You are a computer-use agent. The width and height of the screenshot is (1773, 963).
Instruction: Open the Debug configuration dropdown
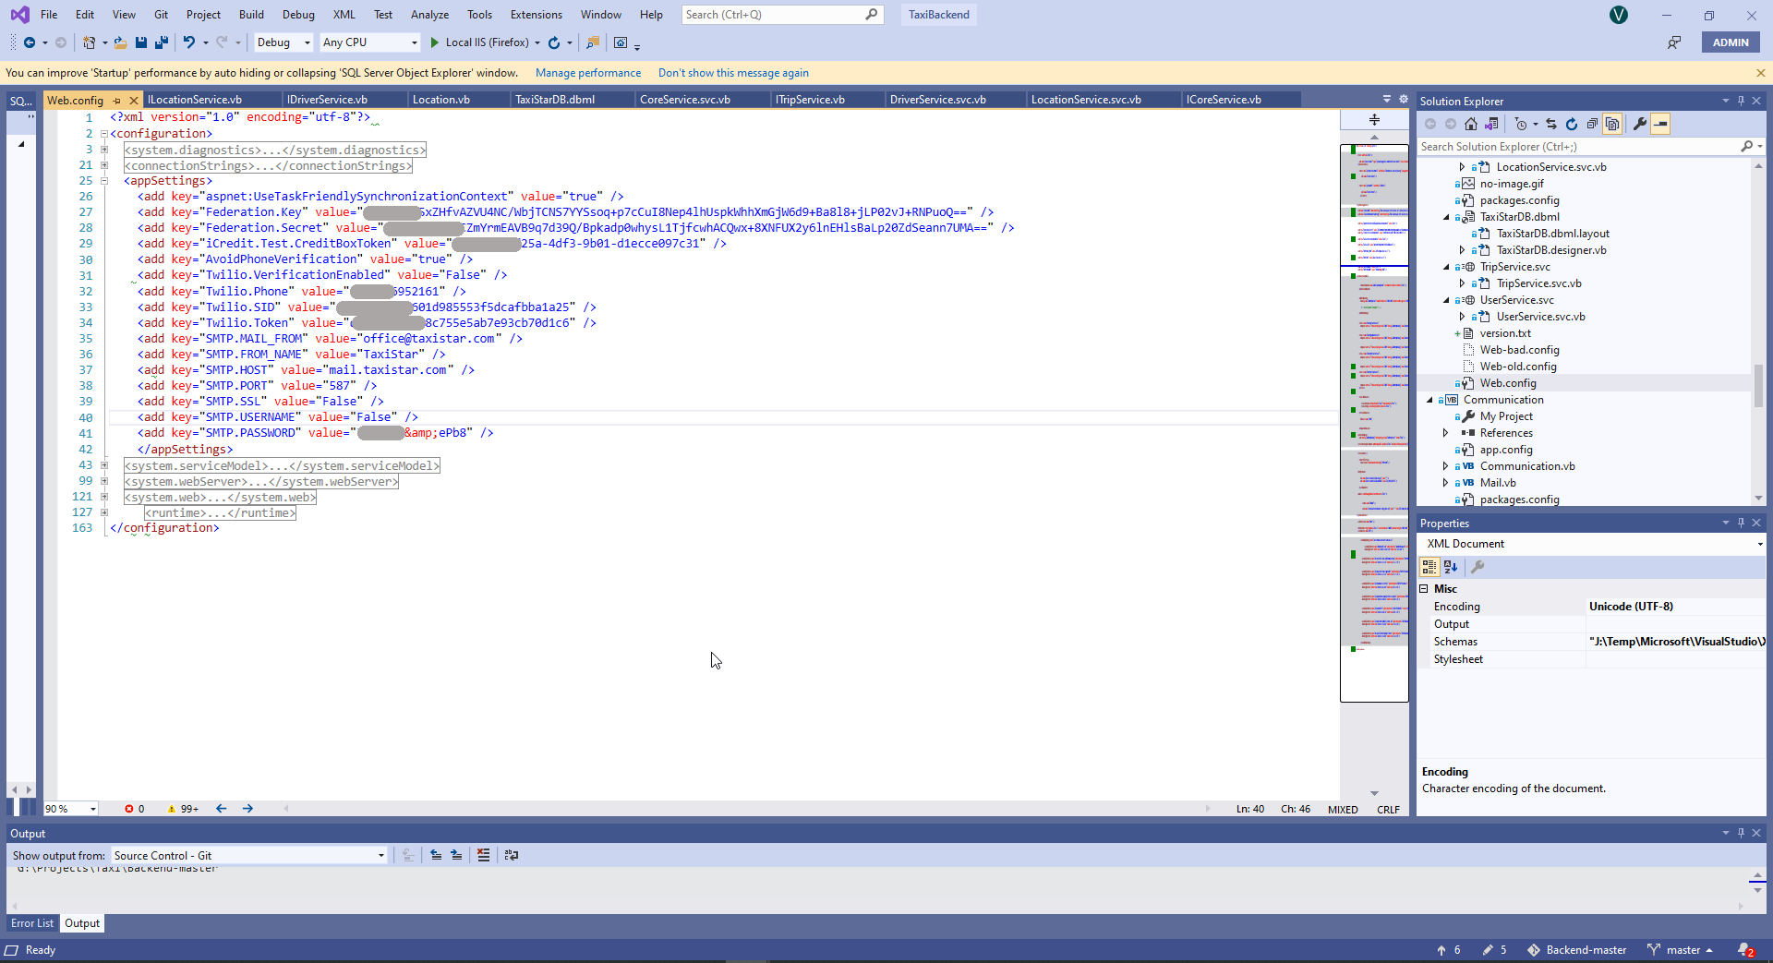click(x=283, y=42)
